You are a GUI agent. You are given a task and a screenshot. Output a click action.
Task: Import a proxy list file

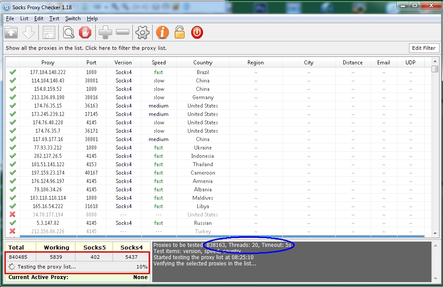coord(11,32)
